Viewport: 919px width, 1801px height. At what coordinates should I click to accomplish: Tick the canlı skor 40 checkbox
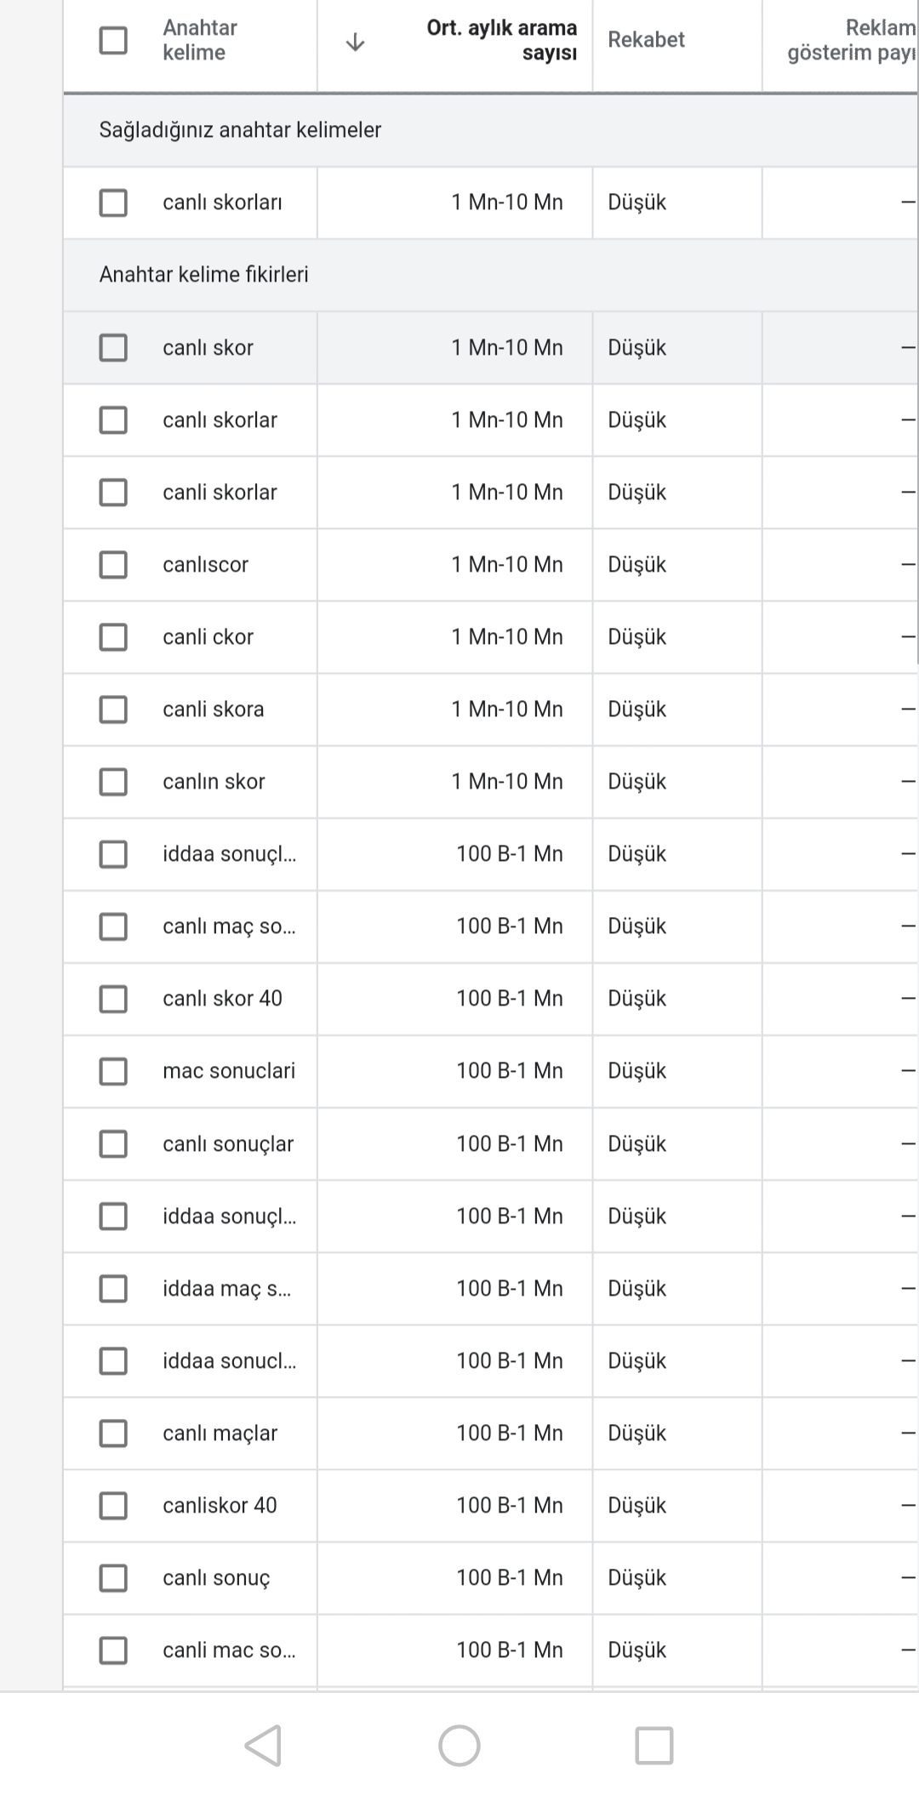point(113,999)
